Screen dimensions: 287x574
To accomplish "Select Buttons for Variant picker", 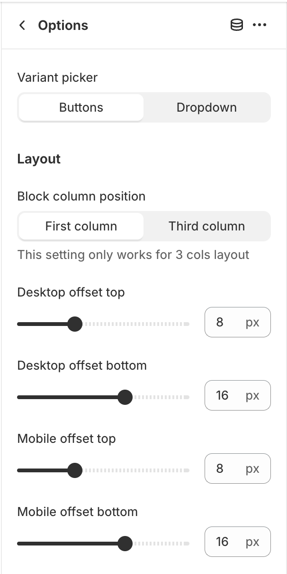I will pos(81,107).
